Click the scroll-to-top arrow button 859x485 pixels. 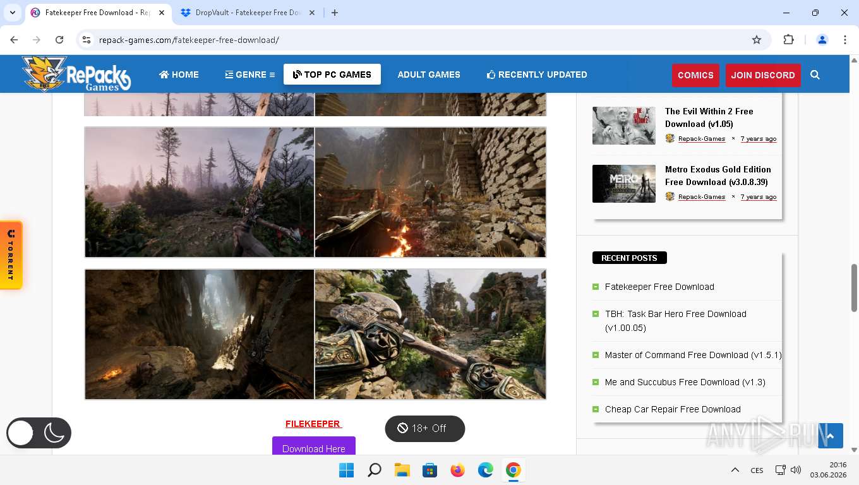tap(831, 436)
